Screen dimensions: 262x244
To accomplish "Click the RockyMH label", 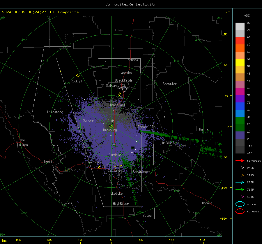I will pos(77,81).
